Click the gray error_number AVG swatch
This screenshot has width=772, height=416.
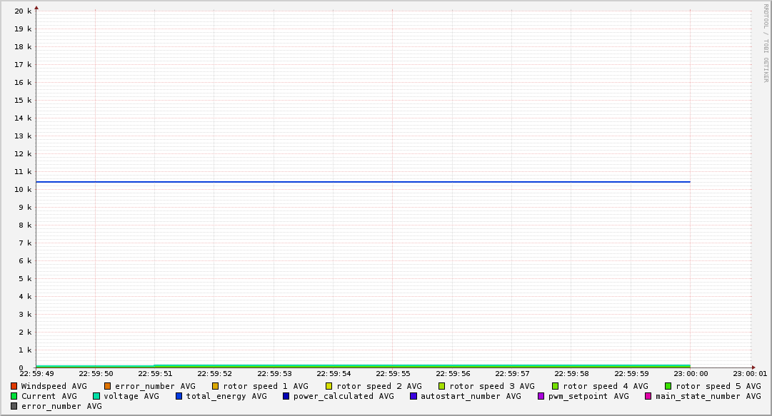point(14,406)
